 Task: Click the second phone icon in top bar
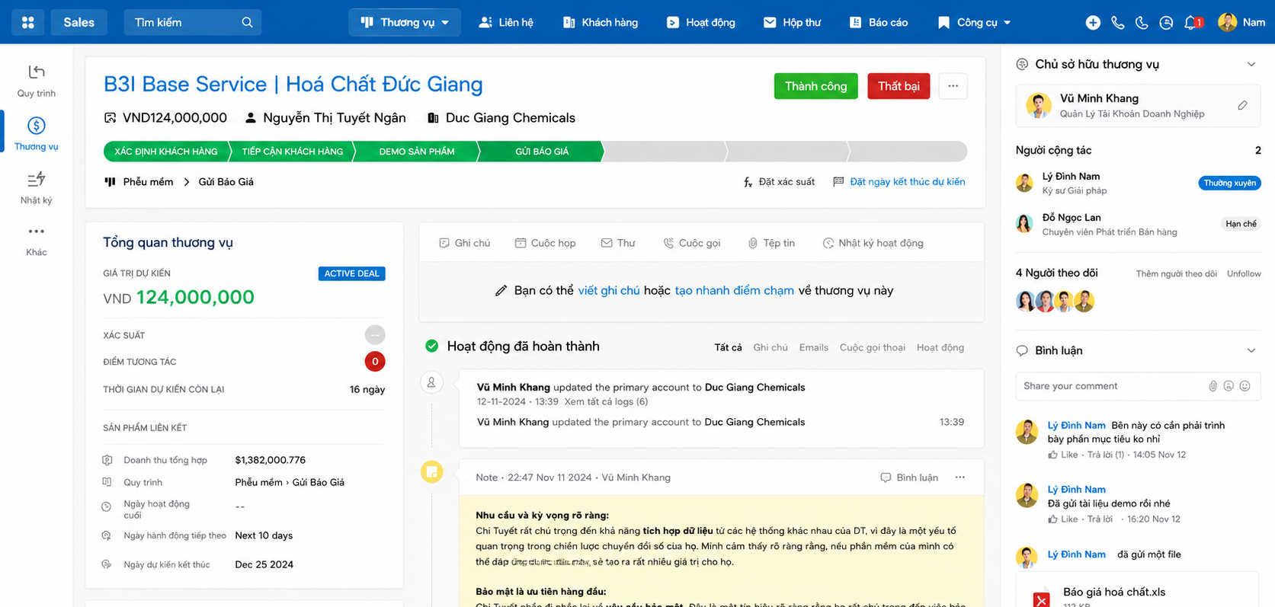click(1142, 22)
